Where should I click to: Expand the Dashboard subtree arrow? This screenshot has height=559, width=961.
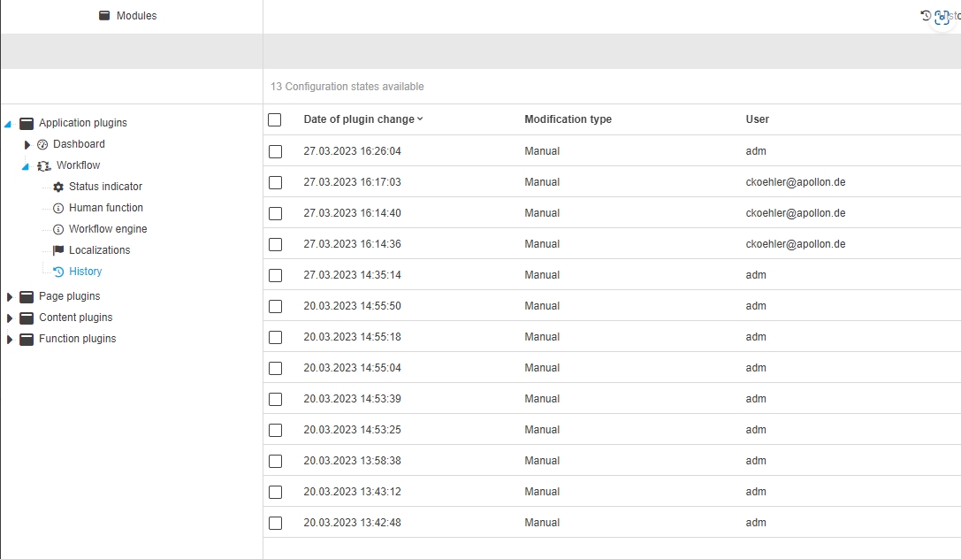(27, 144)
